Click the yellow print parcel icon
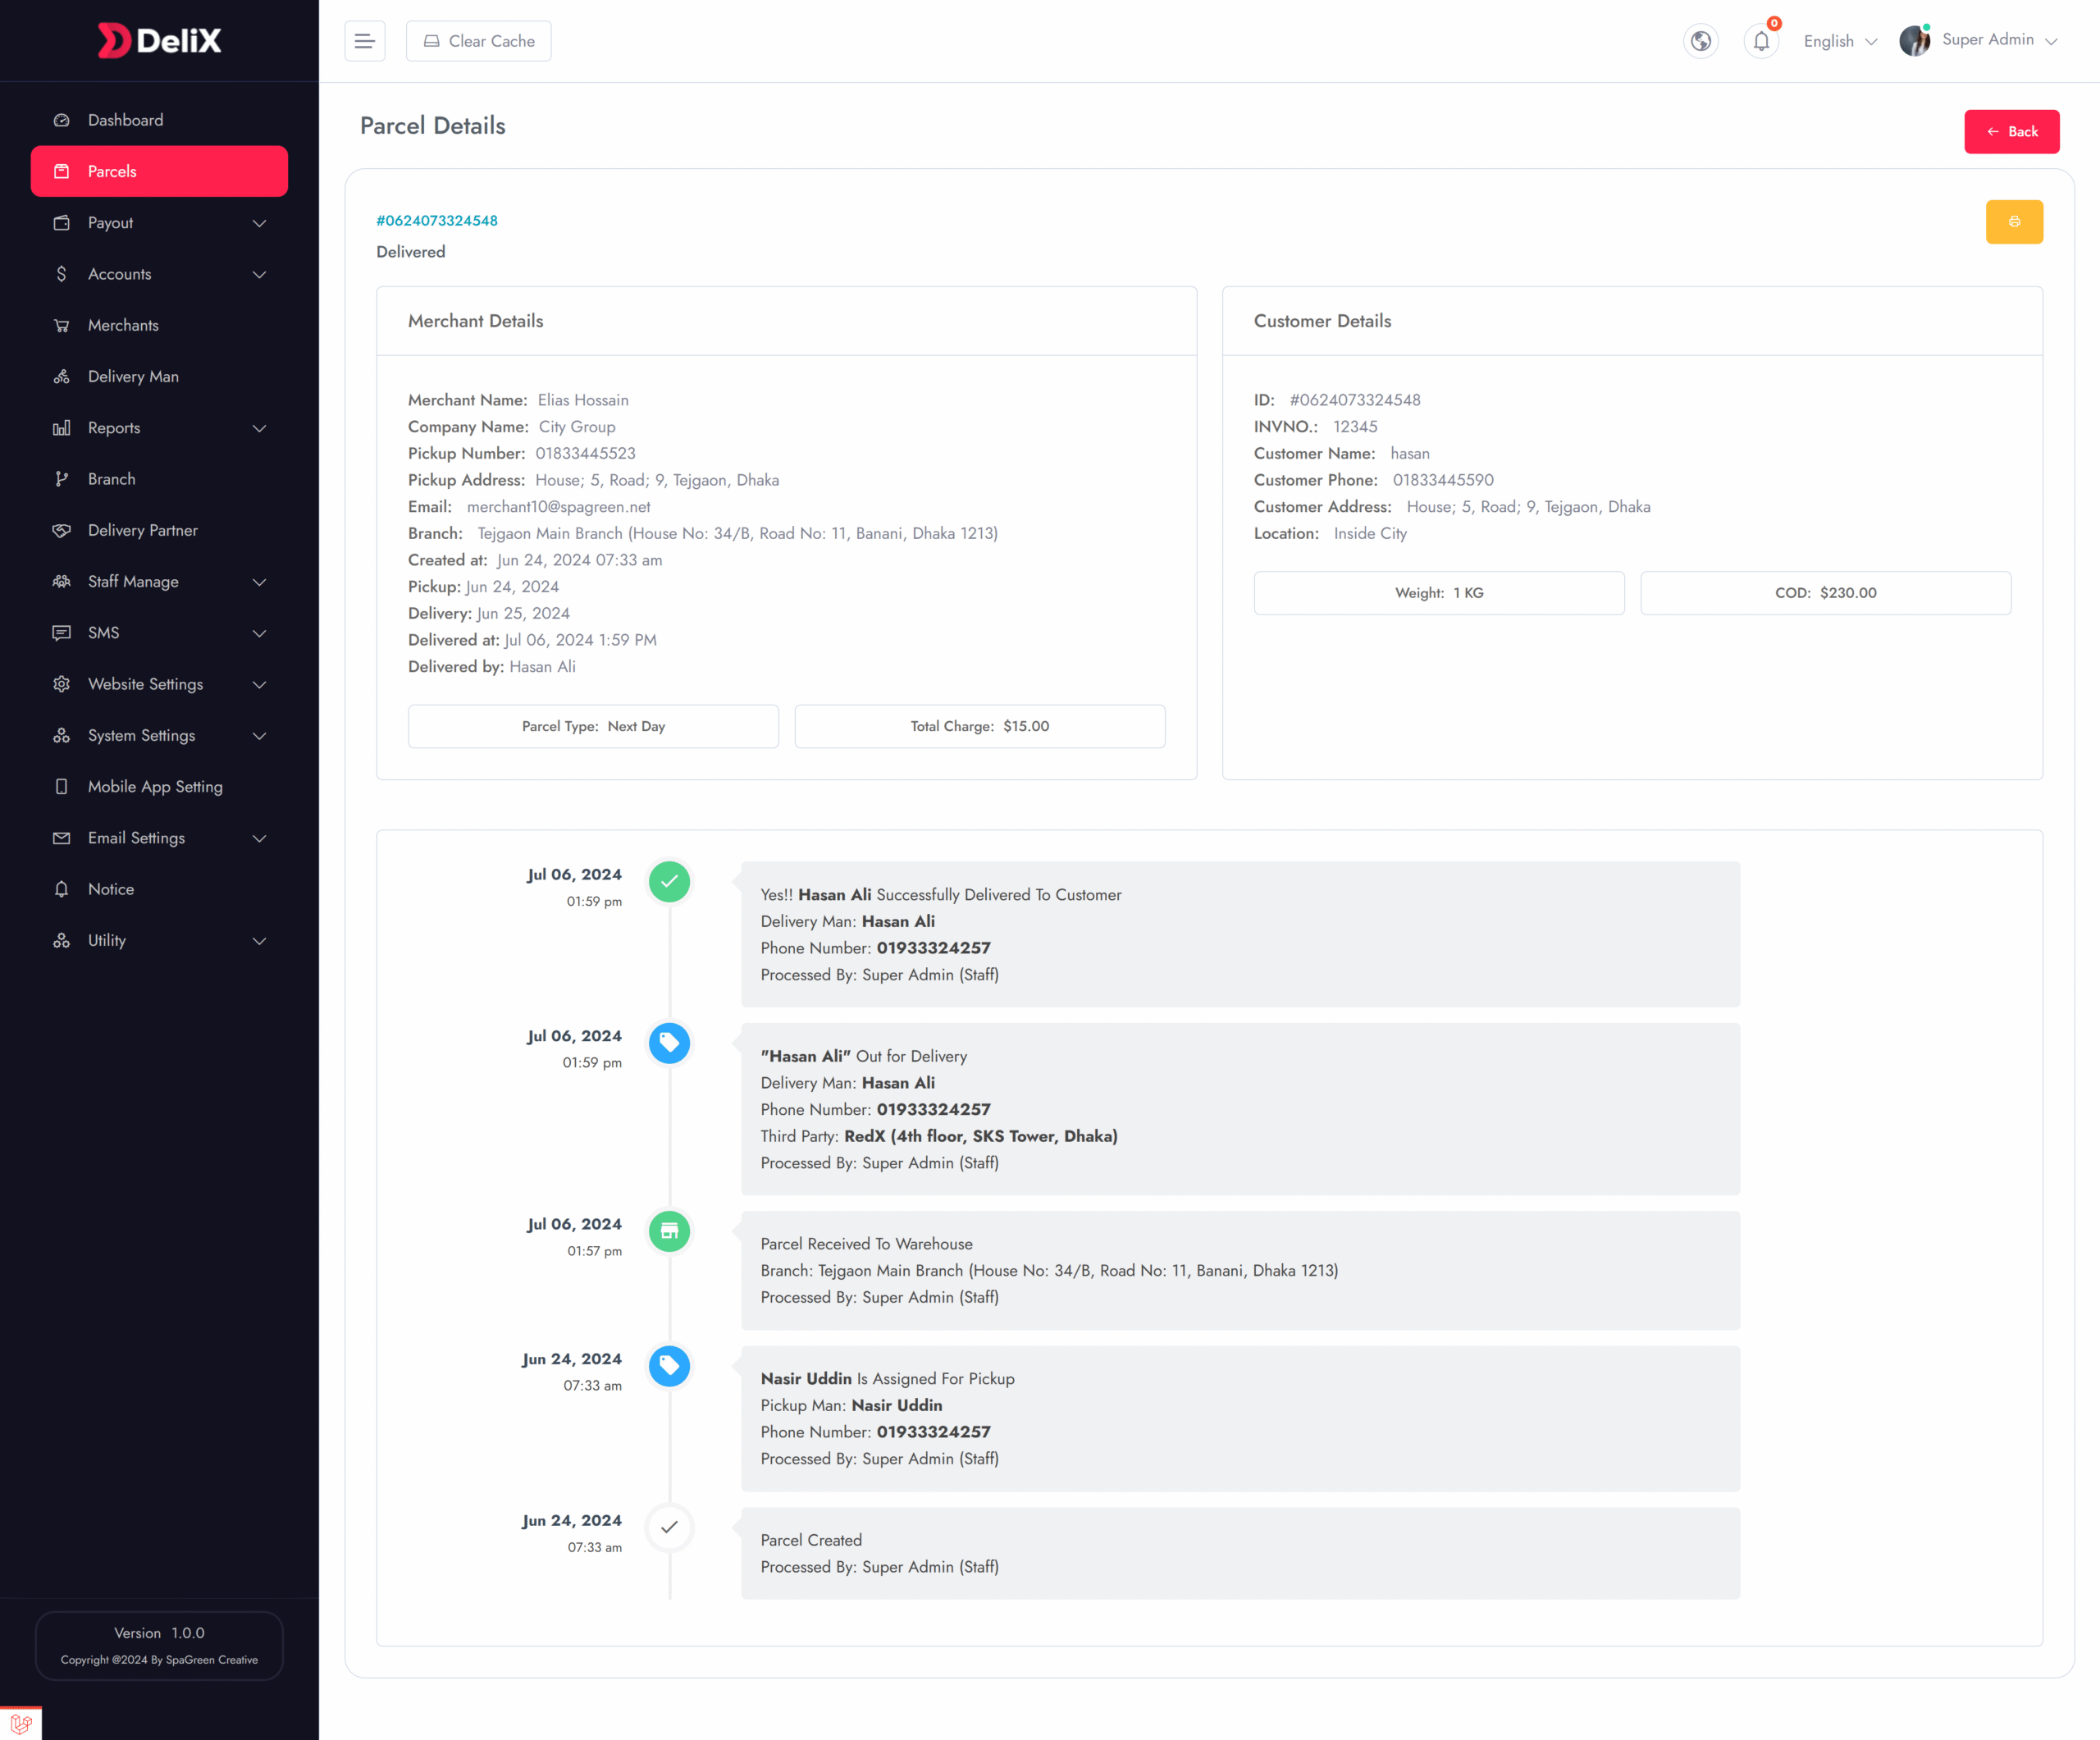 coord(2013,222)
